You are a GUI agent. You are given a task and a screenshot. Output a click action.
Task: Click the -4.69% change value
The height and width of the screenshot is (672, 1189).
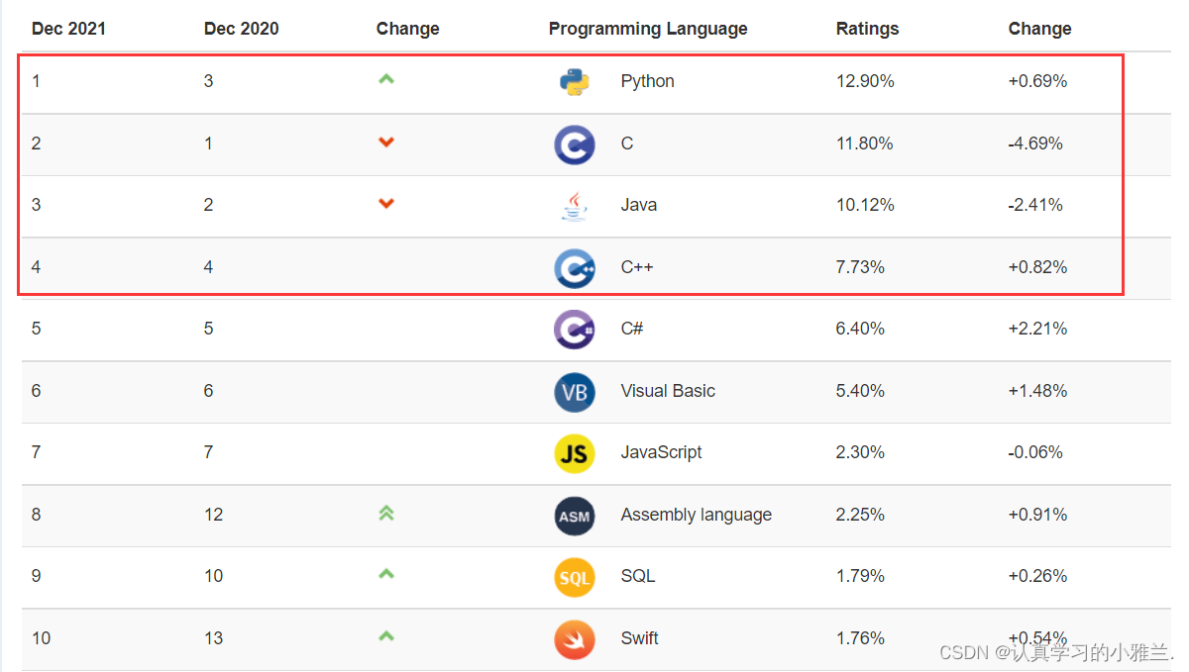[x=1035, y=144]
